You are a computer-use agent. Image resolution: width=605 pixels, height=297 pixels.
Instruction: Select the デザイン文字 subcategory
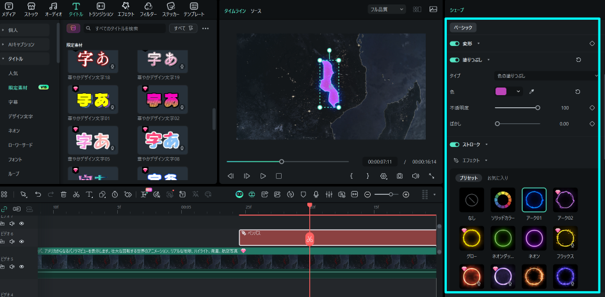(20, 116)
